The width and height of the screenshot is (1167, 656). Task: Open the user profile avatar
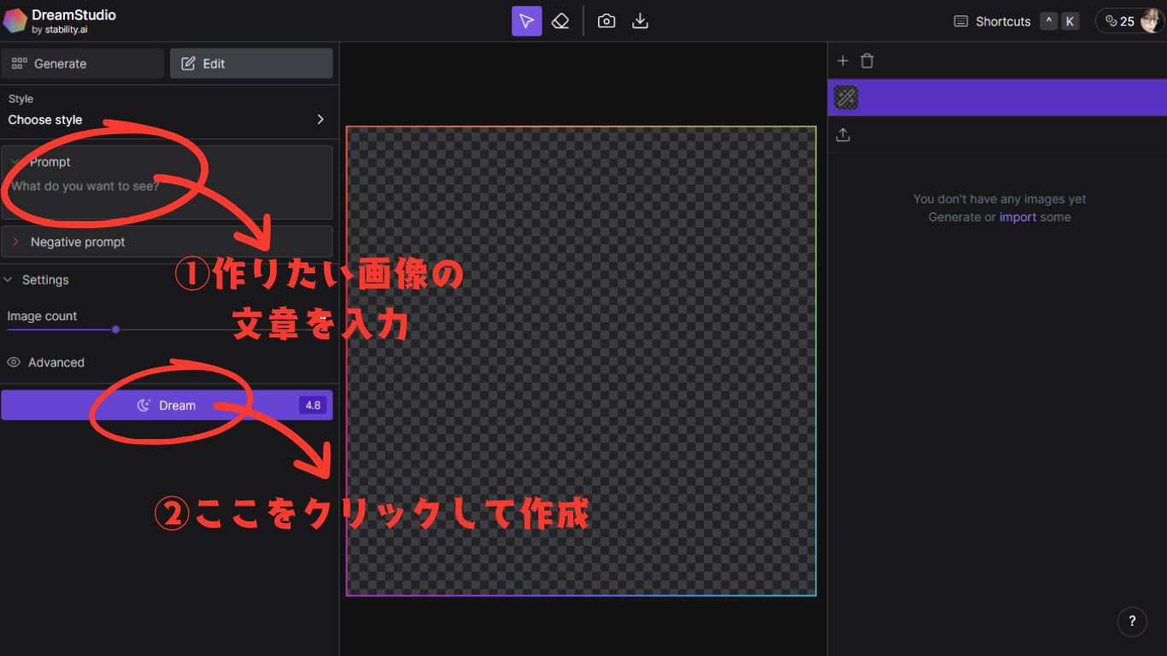pos(1151,20)
